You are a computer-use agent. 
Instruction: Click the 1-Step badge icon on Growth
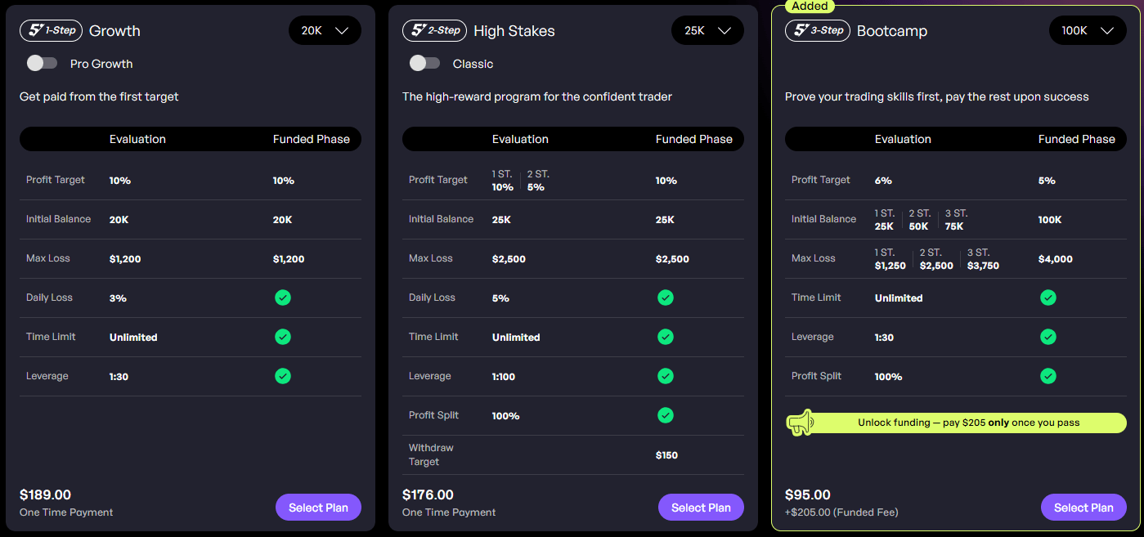click(51, 30)
